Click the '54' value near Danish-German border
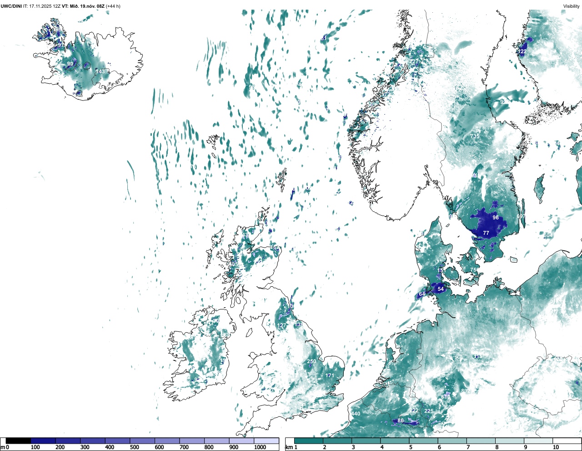Image resolution: width=582 pixels, height=451 pixels. coord(441,289)
